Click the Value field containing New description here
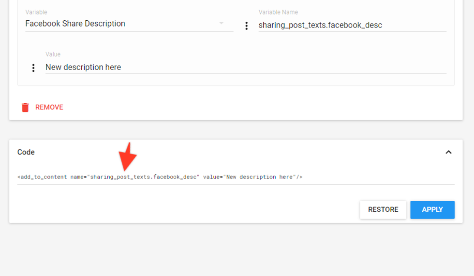 click(245, 67)
